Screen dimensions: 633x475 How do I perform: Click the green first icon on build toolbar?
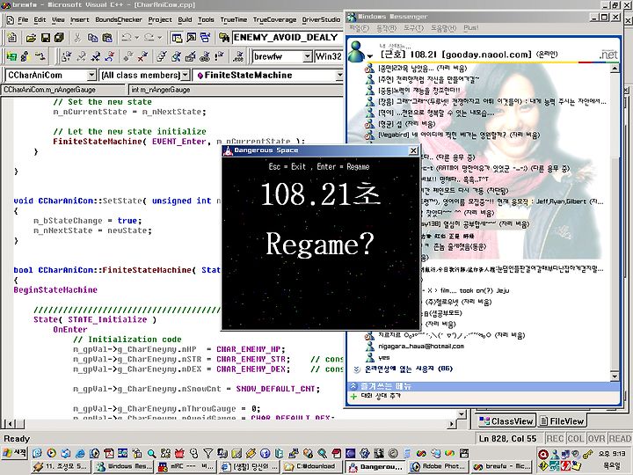11,56
